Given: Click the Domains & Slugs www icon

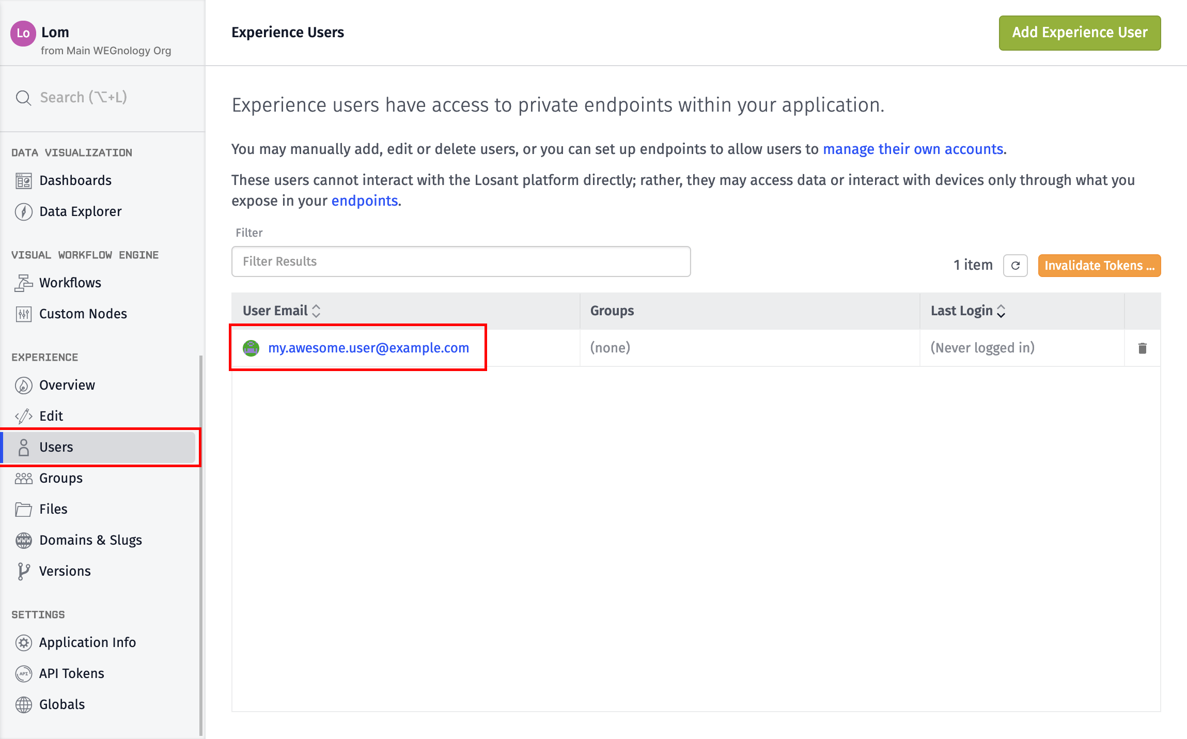Looking at the screenshot, I should [x=23, y=541].
